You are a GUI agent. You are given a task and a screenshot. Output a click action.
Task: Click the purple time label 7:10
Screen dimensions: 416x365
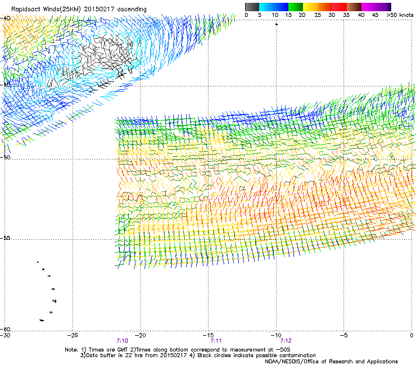(x=123, y=341)
